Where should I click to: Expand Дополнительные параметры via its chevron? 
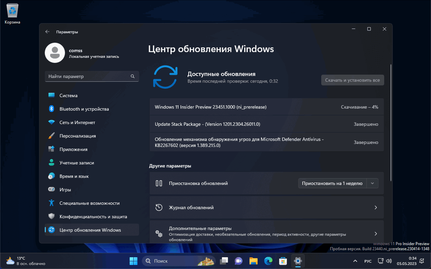tap(376, 234)
